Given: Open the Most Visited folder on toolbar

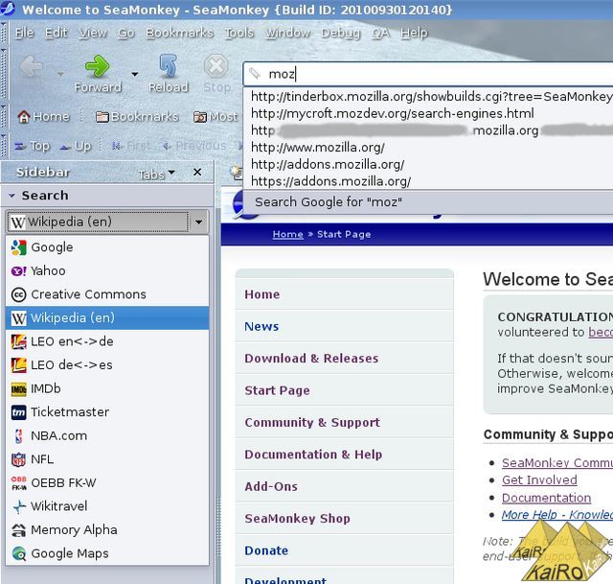Looking at the screenshot, I should pyautogui.click(x=216, y=116).
